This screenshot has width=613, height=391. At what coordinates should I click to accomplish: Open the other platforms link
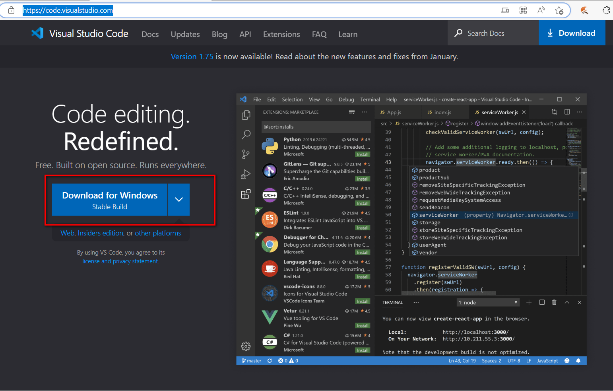click(158, 233)
